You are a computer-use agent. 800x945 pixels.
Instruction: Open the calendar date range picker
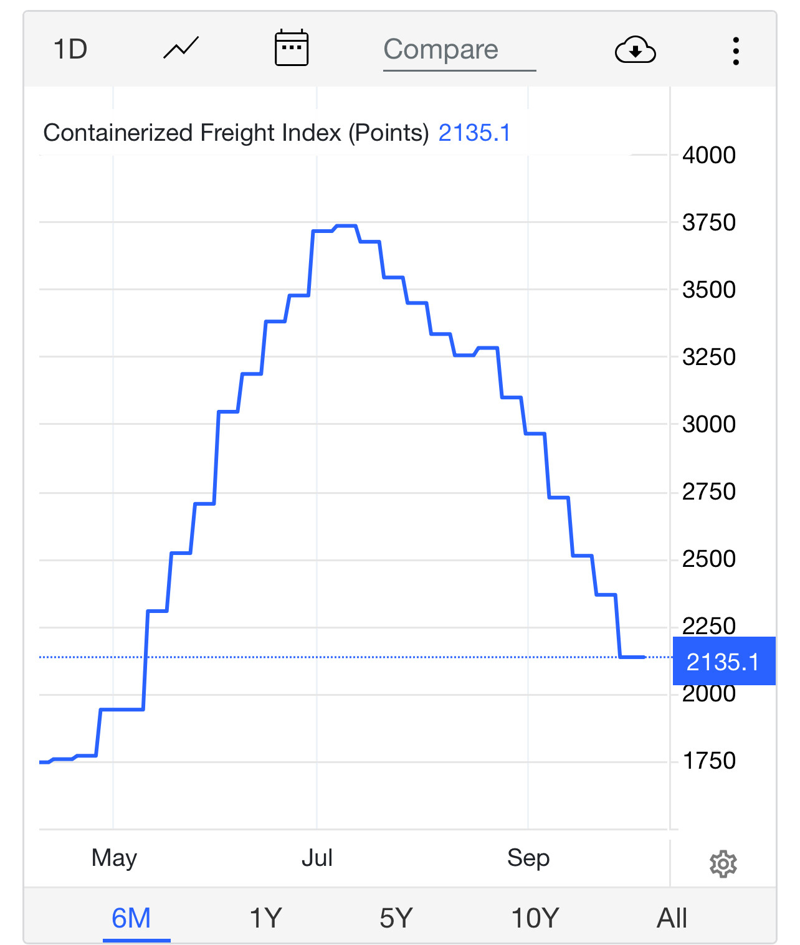tap(292, 48)
